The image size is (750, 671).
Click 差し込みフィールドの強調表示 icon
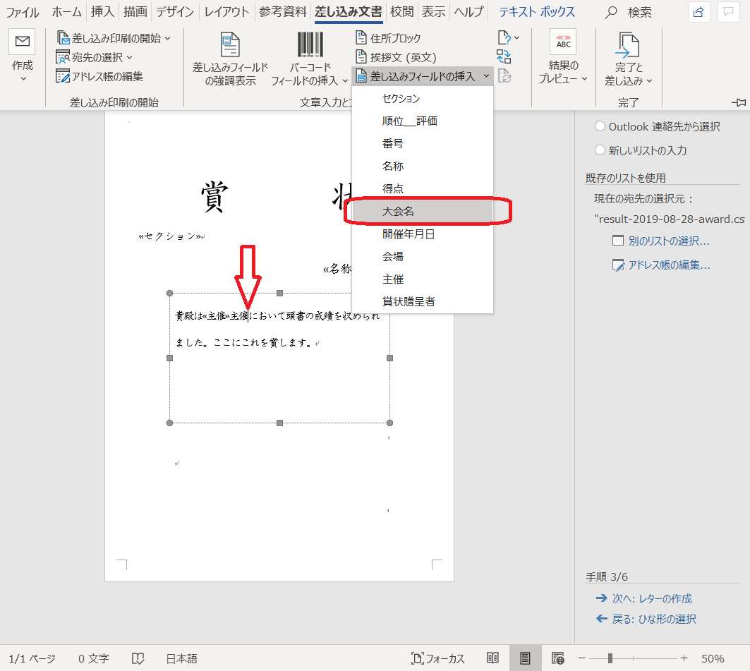(x=230, y=45)
